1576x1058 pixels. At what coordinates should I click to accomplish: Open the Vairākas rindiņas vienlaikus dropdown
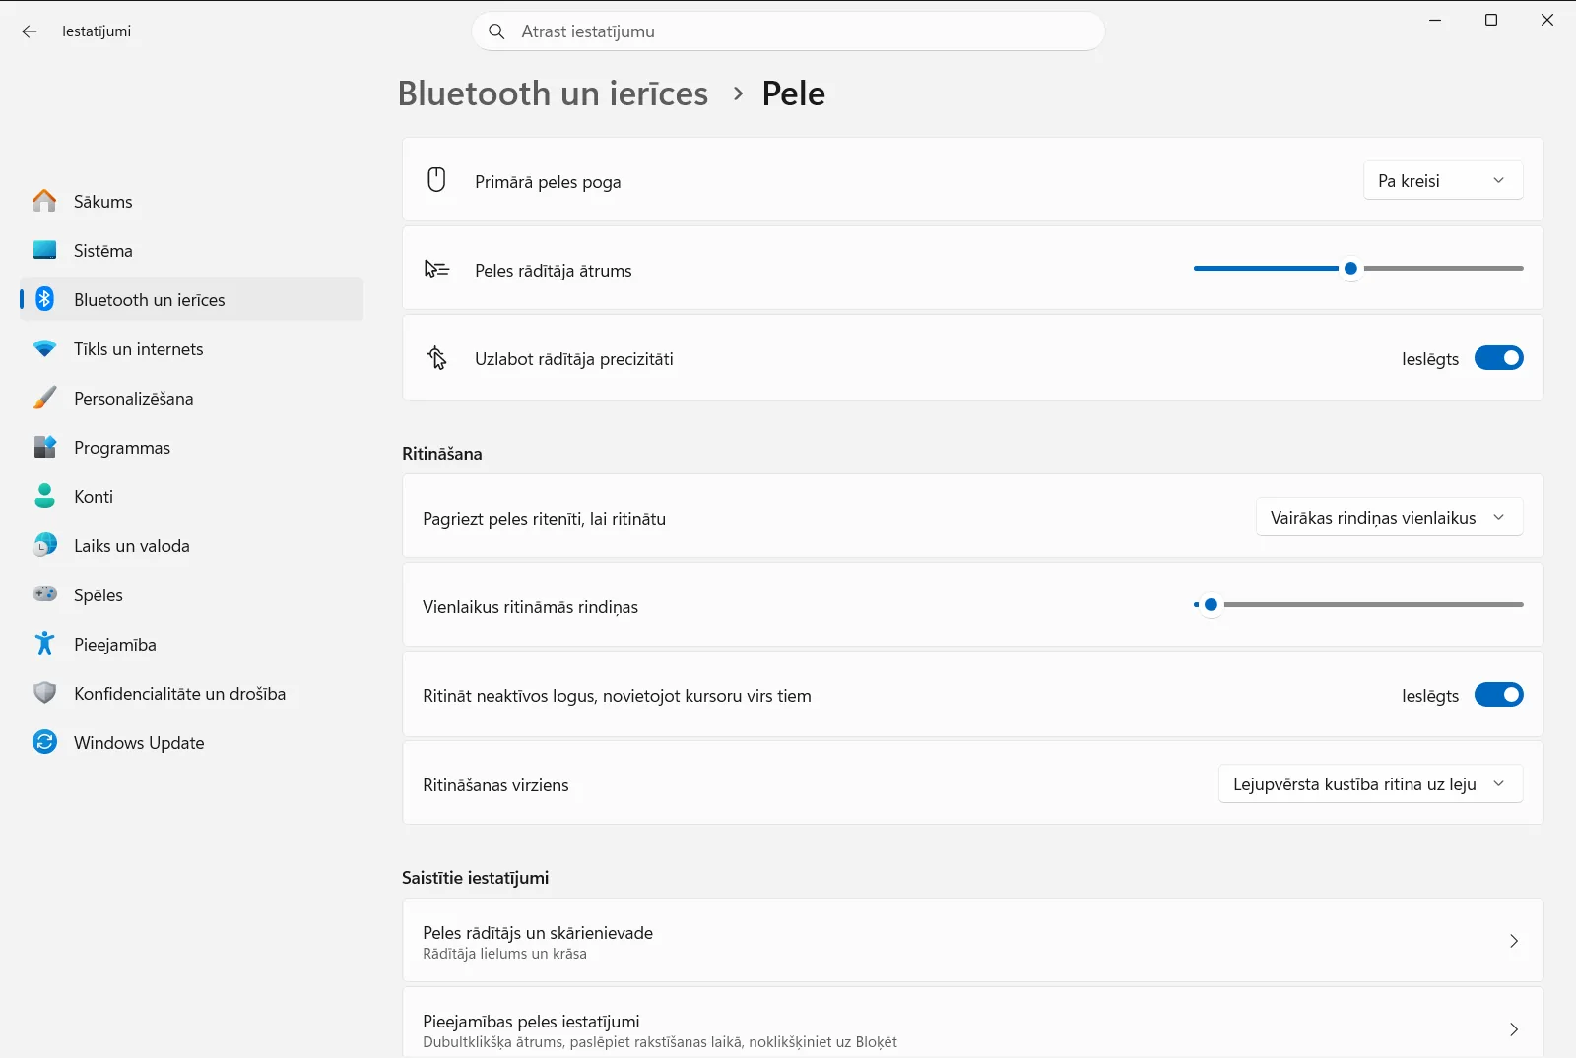click(x=1389, y=517)
